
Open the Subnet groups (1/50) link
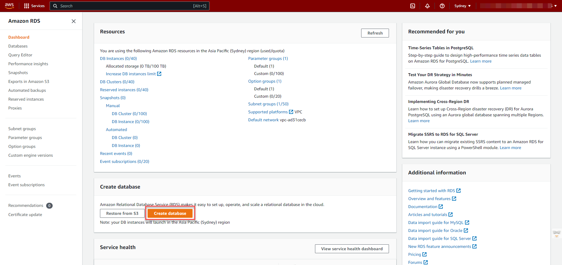pyautogui.click(x=268, y=104)
